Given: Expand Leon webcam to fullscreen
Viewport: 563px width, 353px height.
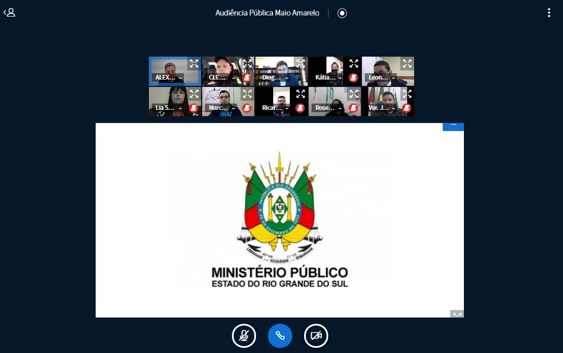Looking at the screenshot, I should pyautogui.click(x=407, y=64).
